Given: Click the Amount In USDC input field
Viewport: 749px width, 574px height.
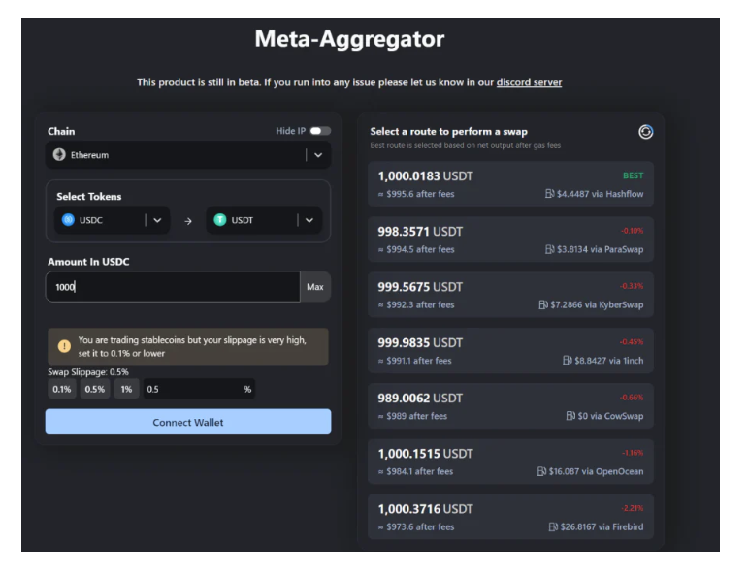Looking at the screenshot, I should (173, 287).
